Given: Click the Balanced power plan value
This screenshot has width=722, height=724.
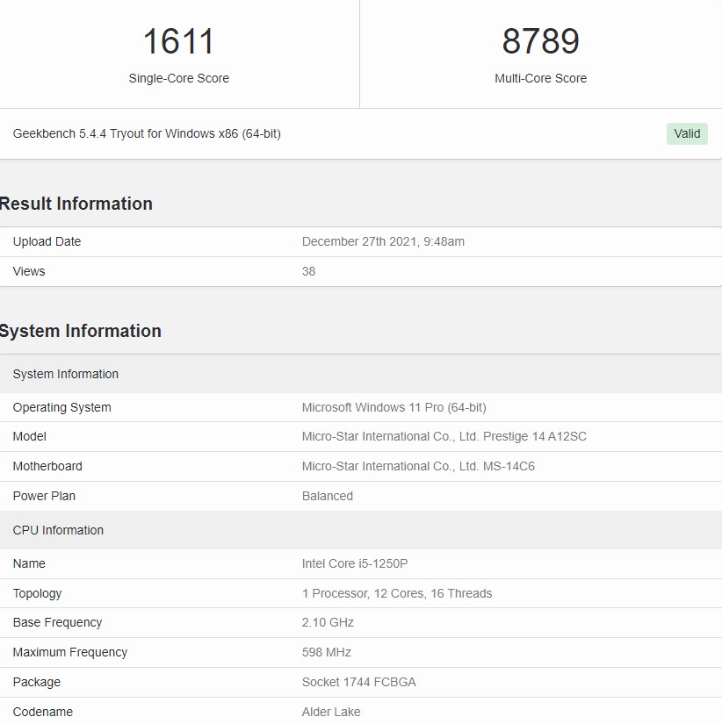Looking at the screenshot, I should pos(328,497).
